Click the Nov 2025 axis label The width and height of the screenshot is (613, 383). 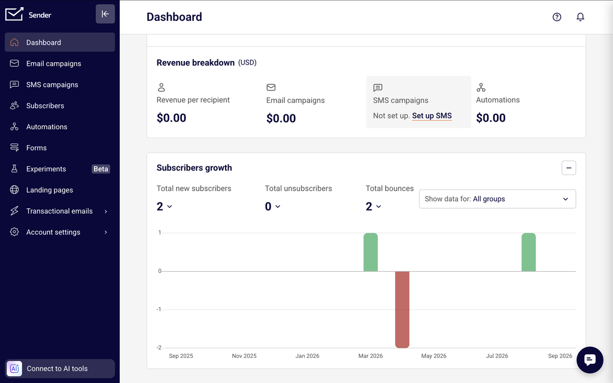[244, 356]
